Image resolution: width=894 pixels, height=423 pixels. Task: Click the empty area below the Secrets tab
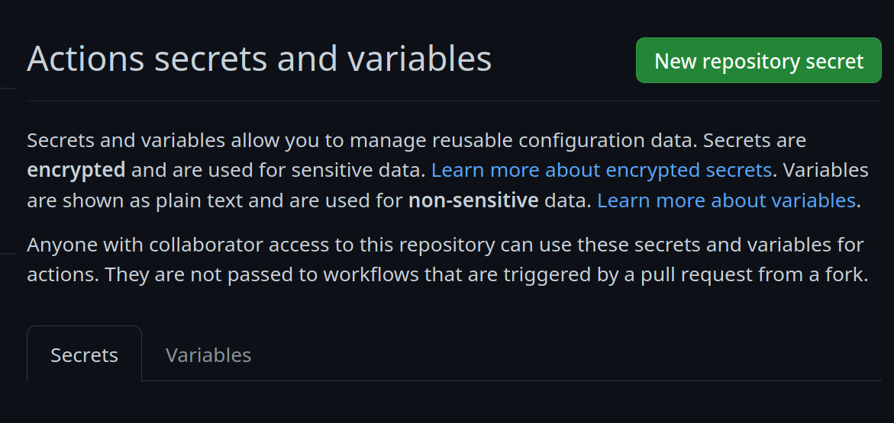[x=84, y=402]
